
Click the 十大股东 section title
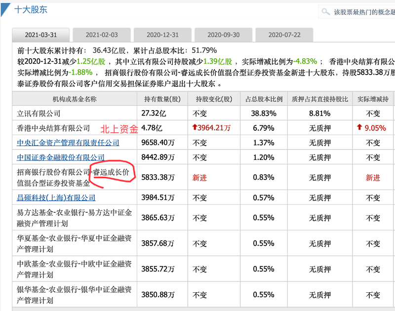[31, 9]
